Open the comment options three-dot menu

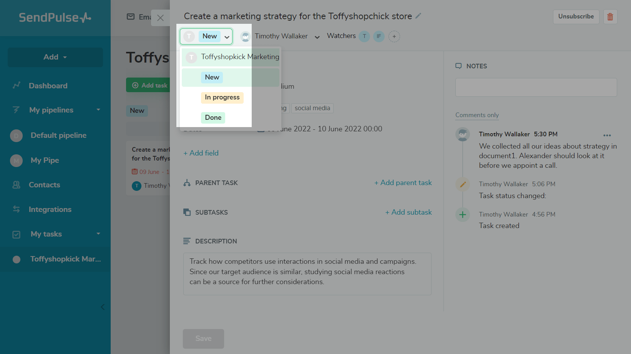pos(607,135)
